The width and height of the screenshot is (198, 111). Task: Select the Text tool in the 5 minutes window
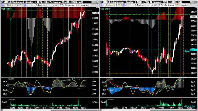[x=39, y=5]
